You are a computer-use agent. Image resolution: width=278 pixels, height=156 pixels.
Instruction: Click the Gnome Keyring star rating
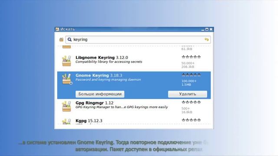[191, 75]
